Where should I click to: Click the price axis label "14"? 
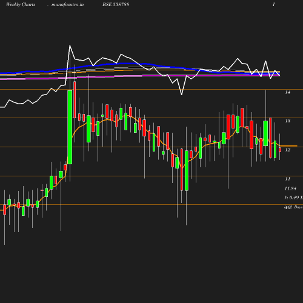click(288, 92)
